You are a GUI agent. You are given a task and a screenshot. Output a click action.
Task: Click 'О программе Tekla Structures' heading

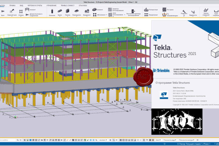tap(173, 83)
